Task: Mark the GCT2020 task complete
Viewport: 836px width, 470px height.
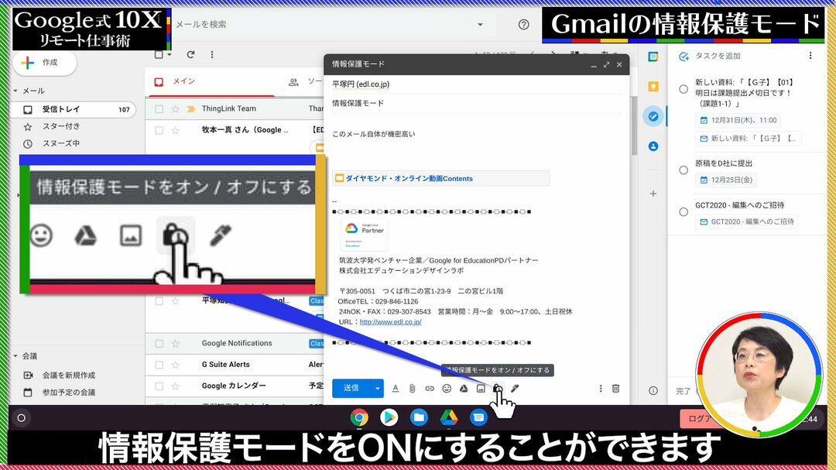Action: 684,212
